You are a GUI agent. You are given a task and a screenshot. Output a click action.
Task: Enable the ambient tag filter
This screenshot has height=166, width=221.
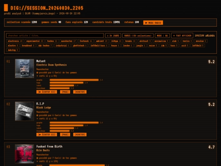(101, 41)
